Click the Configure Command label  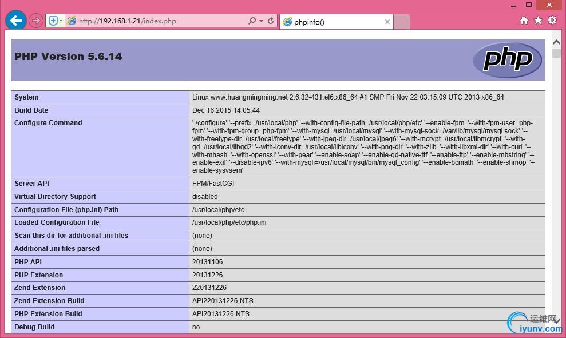pos(48,123)
